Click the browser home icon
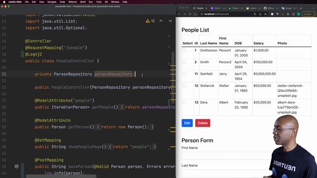 click(195, 14)
